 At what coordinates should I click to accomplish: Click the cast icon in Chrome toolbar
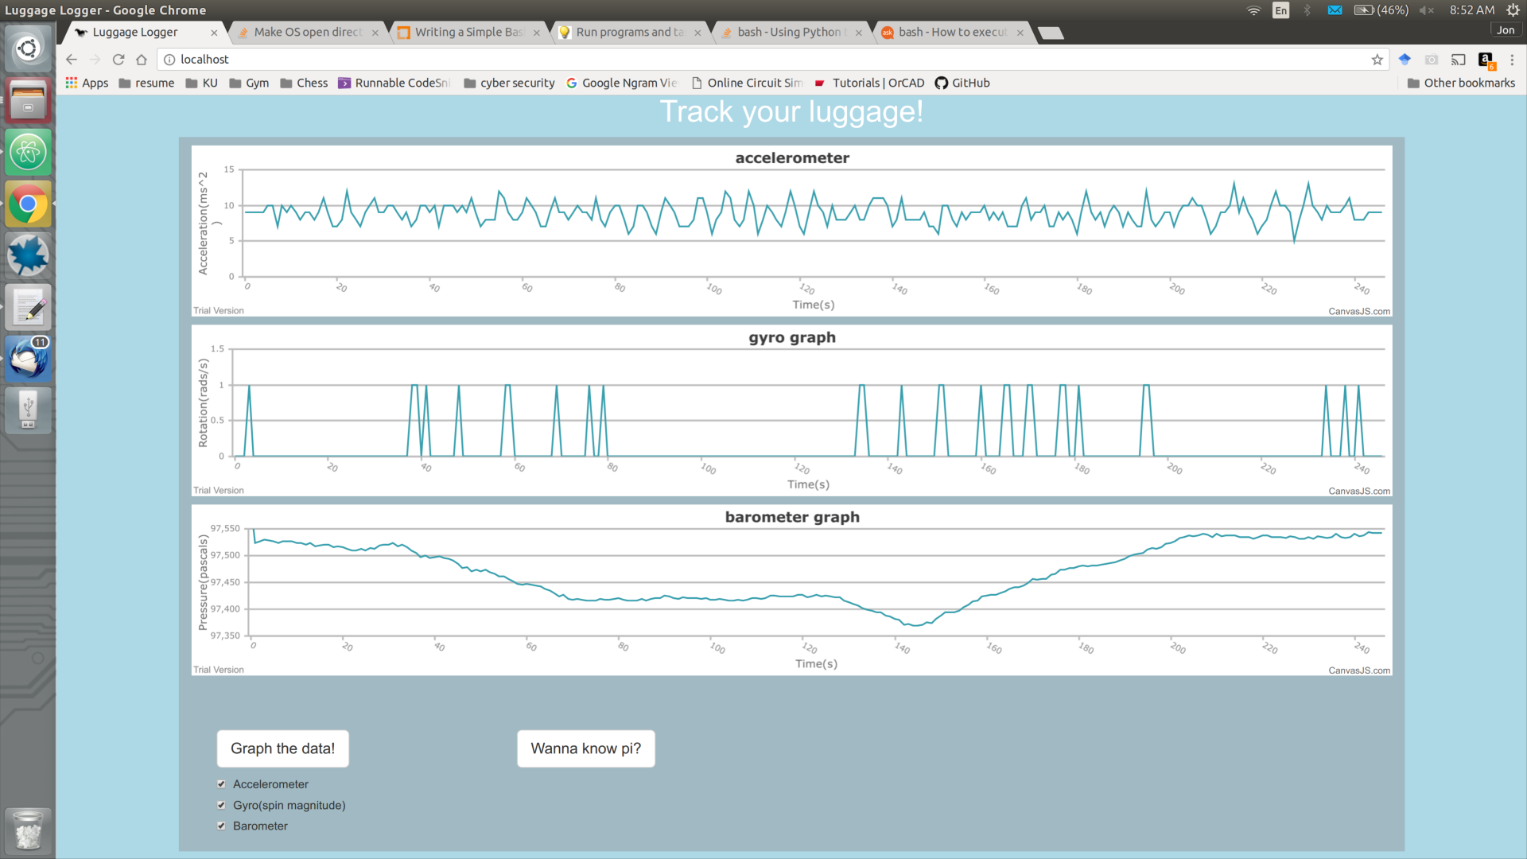pyautogui.click(x=1458, y=60)
